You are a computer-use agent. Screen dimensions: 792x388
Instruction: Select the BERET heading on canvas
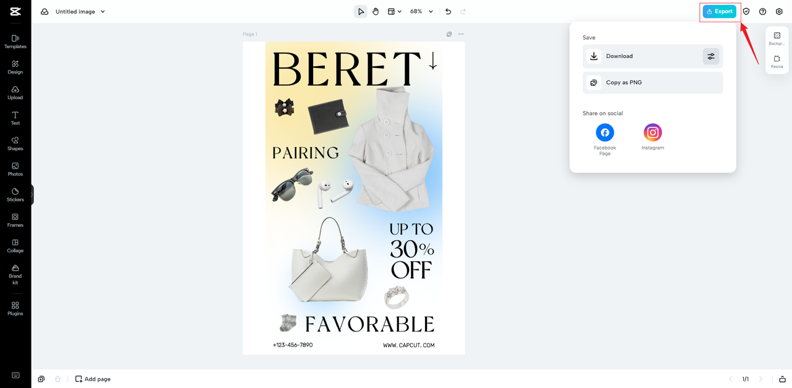tap(346, 68)
